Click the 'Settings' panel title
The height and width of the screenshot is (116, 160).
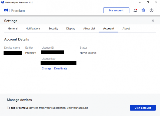click(x=11, y=21)
